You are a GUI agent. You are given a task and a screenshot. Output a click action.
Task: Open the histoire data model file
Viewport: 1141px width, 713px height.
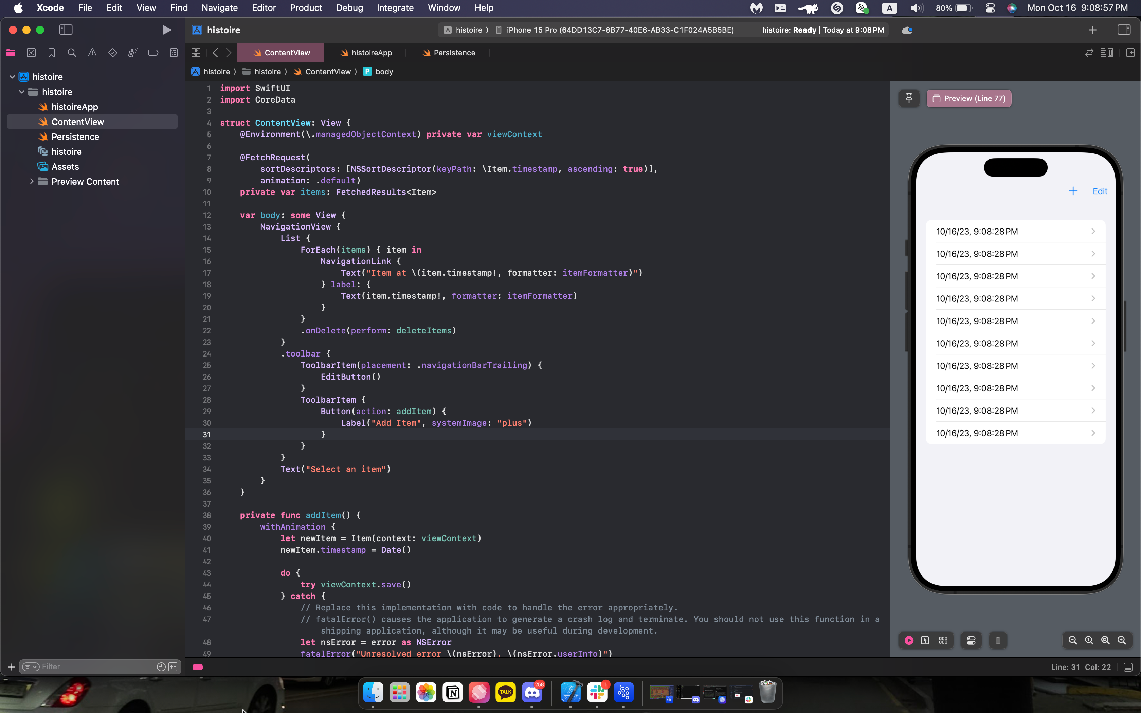click(92, 152)
